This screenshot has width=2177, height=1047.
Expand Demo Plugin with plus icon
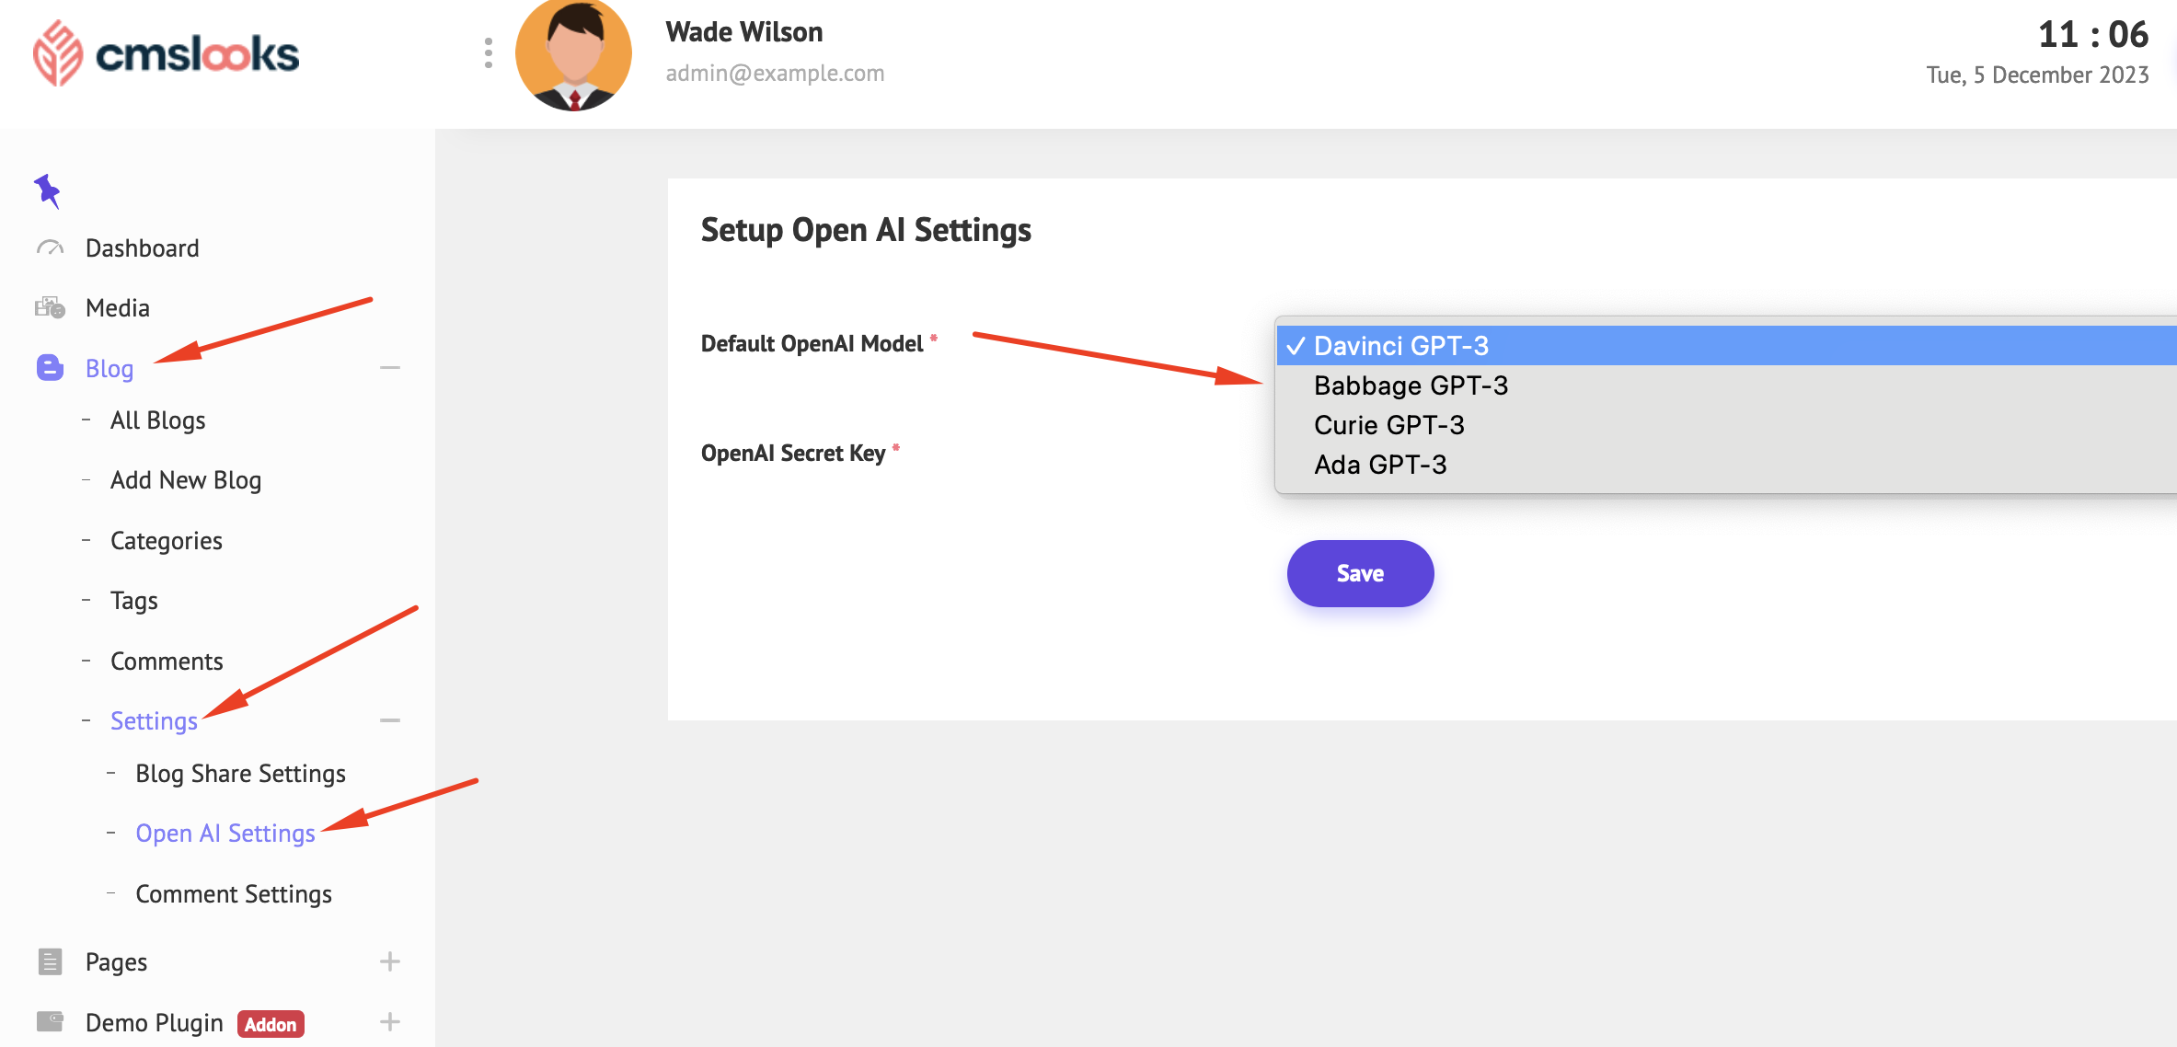click(390, 1021)
